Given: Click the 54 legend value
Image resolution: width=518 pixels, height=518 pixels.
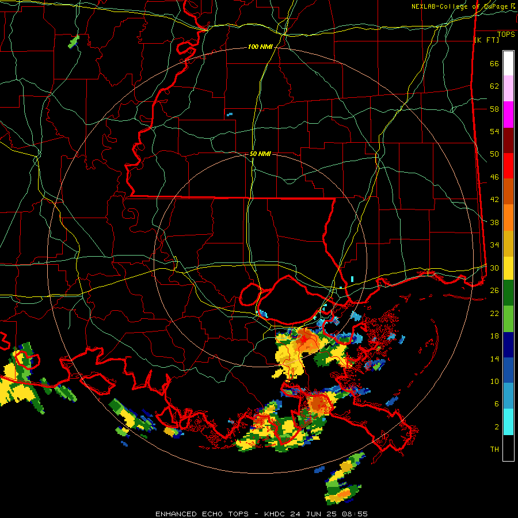Looking at the screenshot, I should click(x=494, y=131).
